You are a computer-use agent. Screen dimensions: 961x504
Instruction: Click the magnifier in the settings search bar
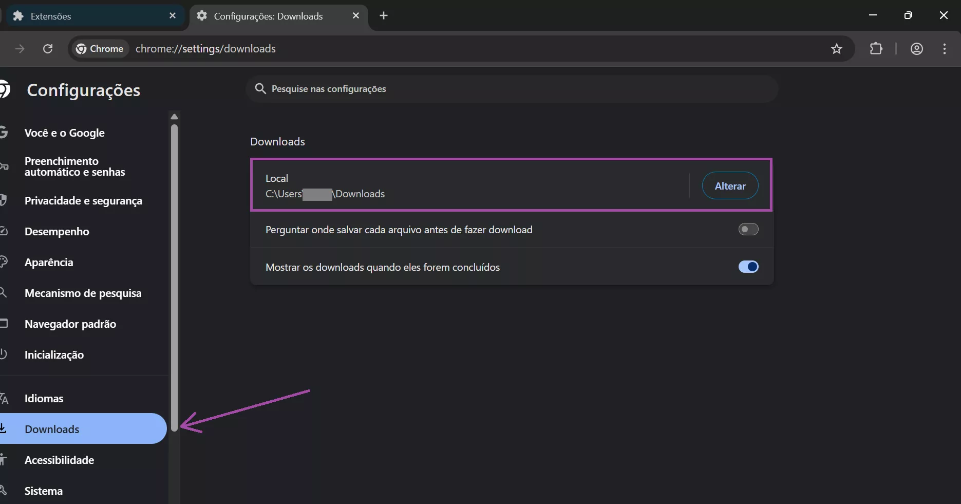(260, 88)
